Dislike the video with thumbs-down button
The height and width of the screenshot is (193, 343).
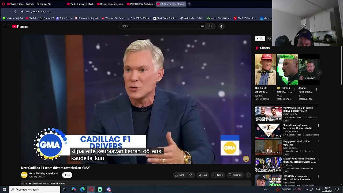tap(191, 175)
